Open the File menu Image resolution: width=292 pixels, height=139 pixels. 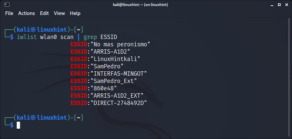click(x=9, y=13)
